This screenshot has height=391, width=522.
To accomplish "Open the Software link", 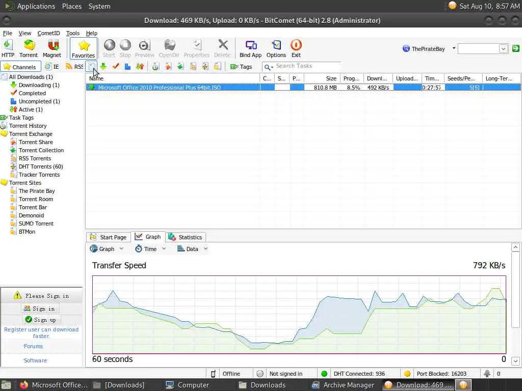I will pos(35,360).
